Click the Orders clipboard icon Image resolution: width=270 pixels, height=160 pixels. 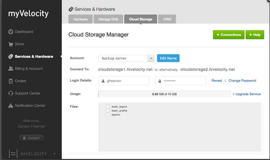tap(11, 81)
